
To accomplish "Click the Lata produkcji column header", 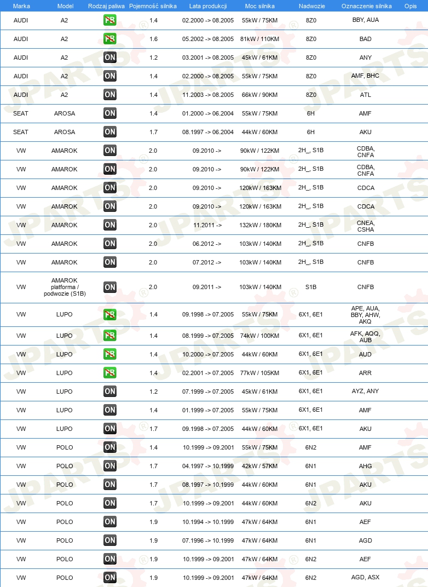I will (208, 6).
